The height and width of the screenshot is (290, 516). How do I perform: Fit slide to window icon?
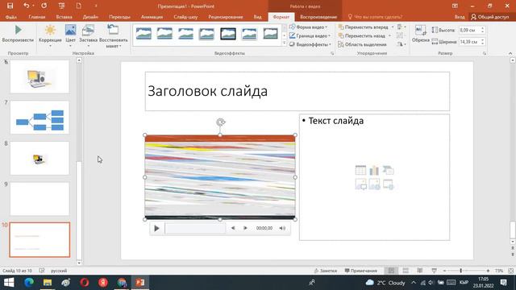pyautogui.click(x=510, y=271)
